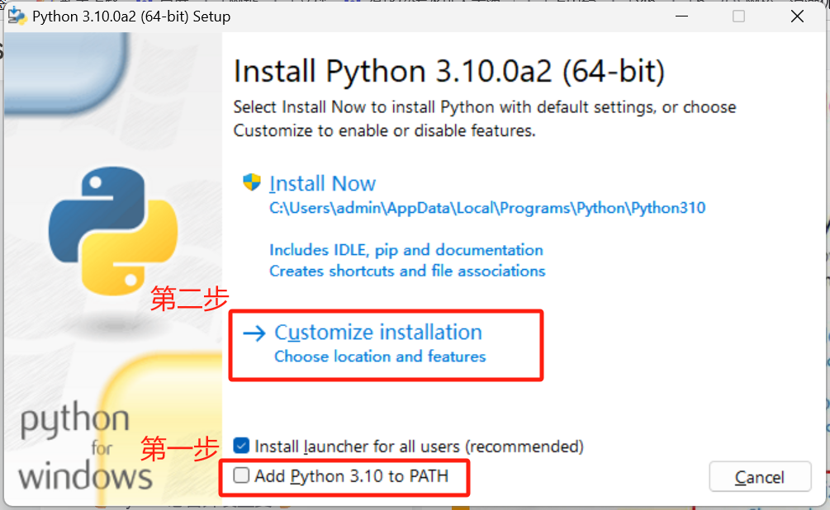This screenshot has width=830, height=510.
Task: Click the python for windows branding image
Action: pyautogui.click(x=87, y=450)
